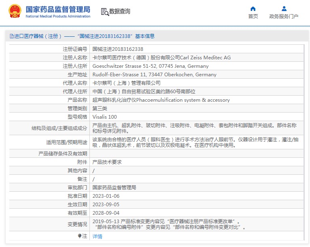The width and height of the screenshot is (310, 247).
Task: Click the 注册证编号 row label
Action: [75, 49]
